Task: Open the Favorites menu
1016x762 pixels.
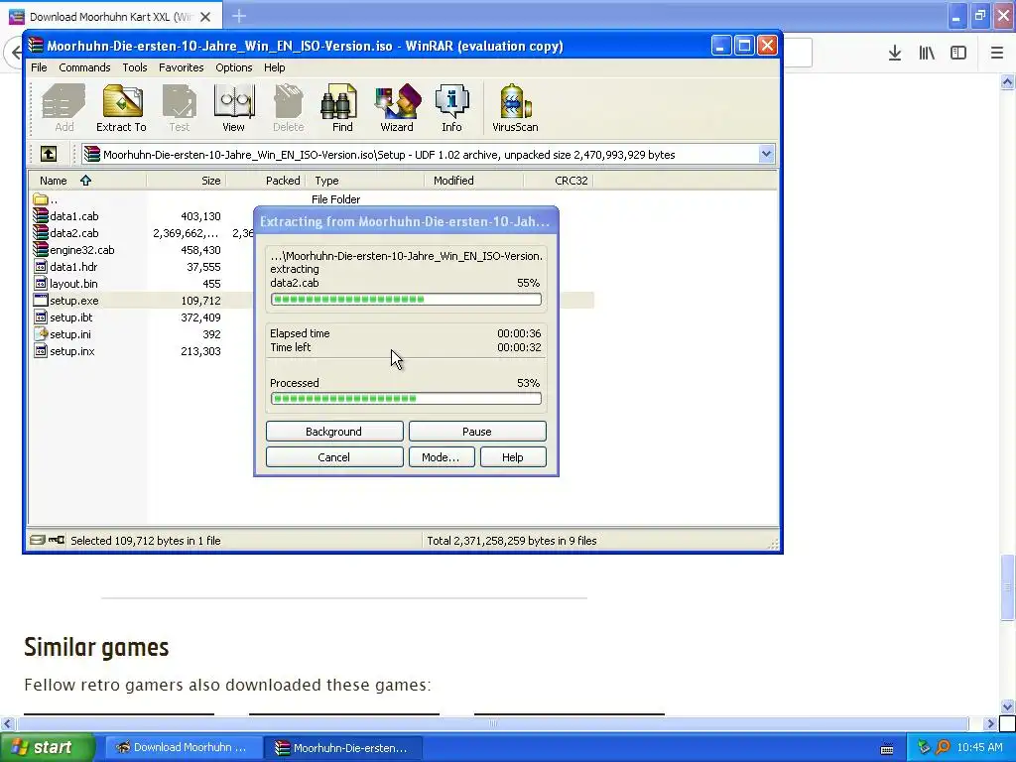Action: click(182, 67)
